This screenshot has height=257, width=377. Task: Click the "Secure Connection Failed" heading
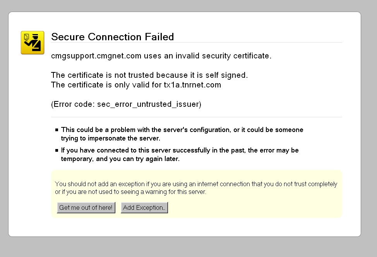[112, 37]
